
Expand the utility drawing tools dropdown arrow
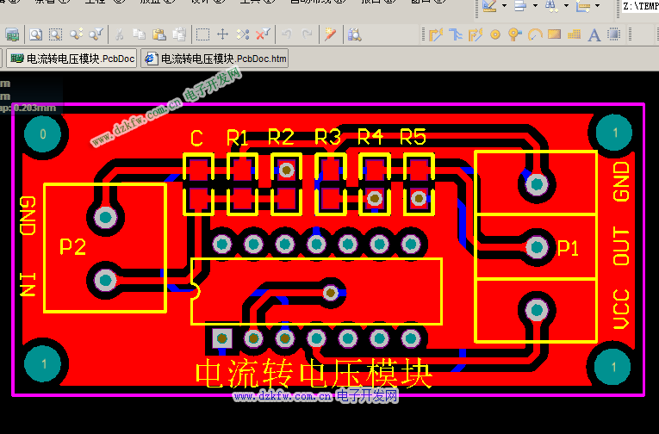(x=505, y=6)
